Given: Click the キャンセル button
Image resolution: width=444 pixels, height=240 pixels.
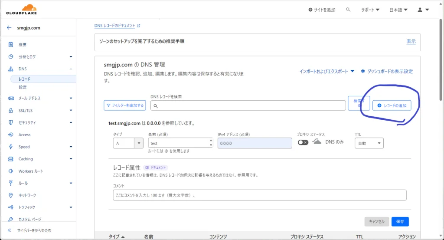Looking at the screenshot, I should (x=377, y=222).
